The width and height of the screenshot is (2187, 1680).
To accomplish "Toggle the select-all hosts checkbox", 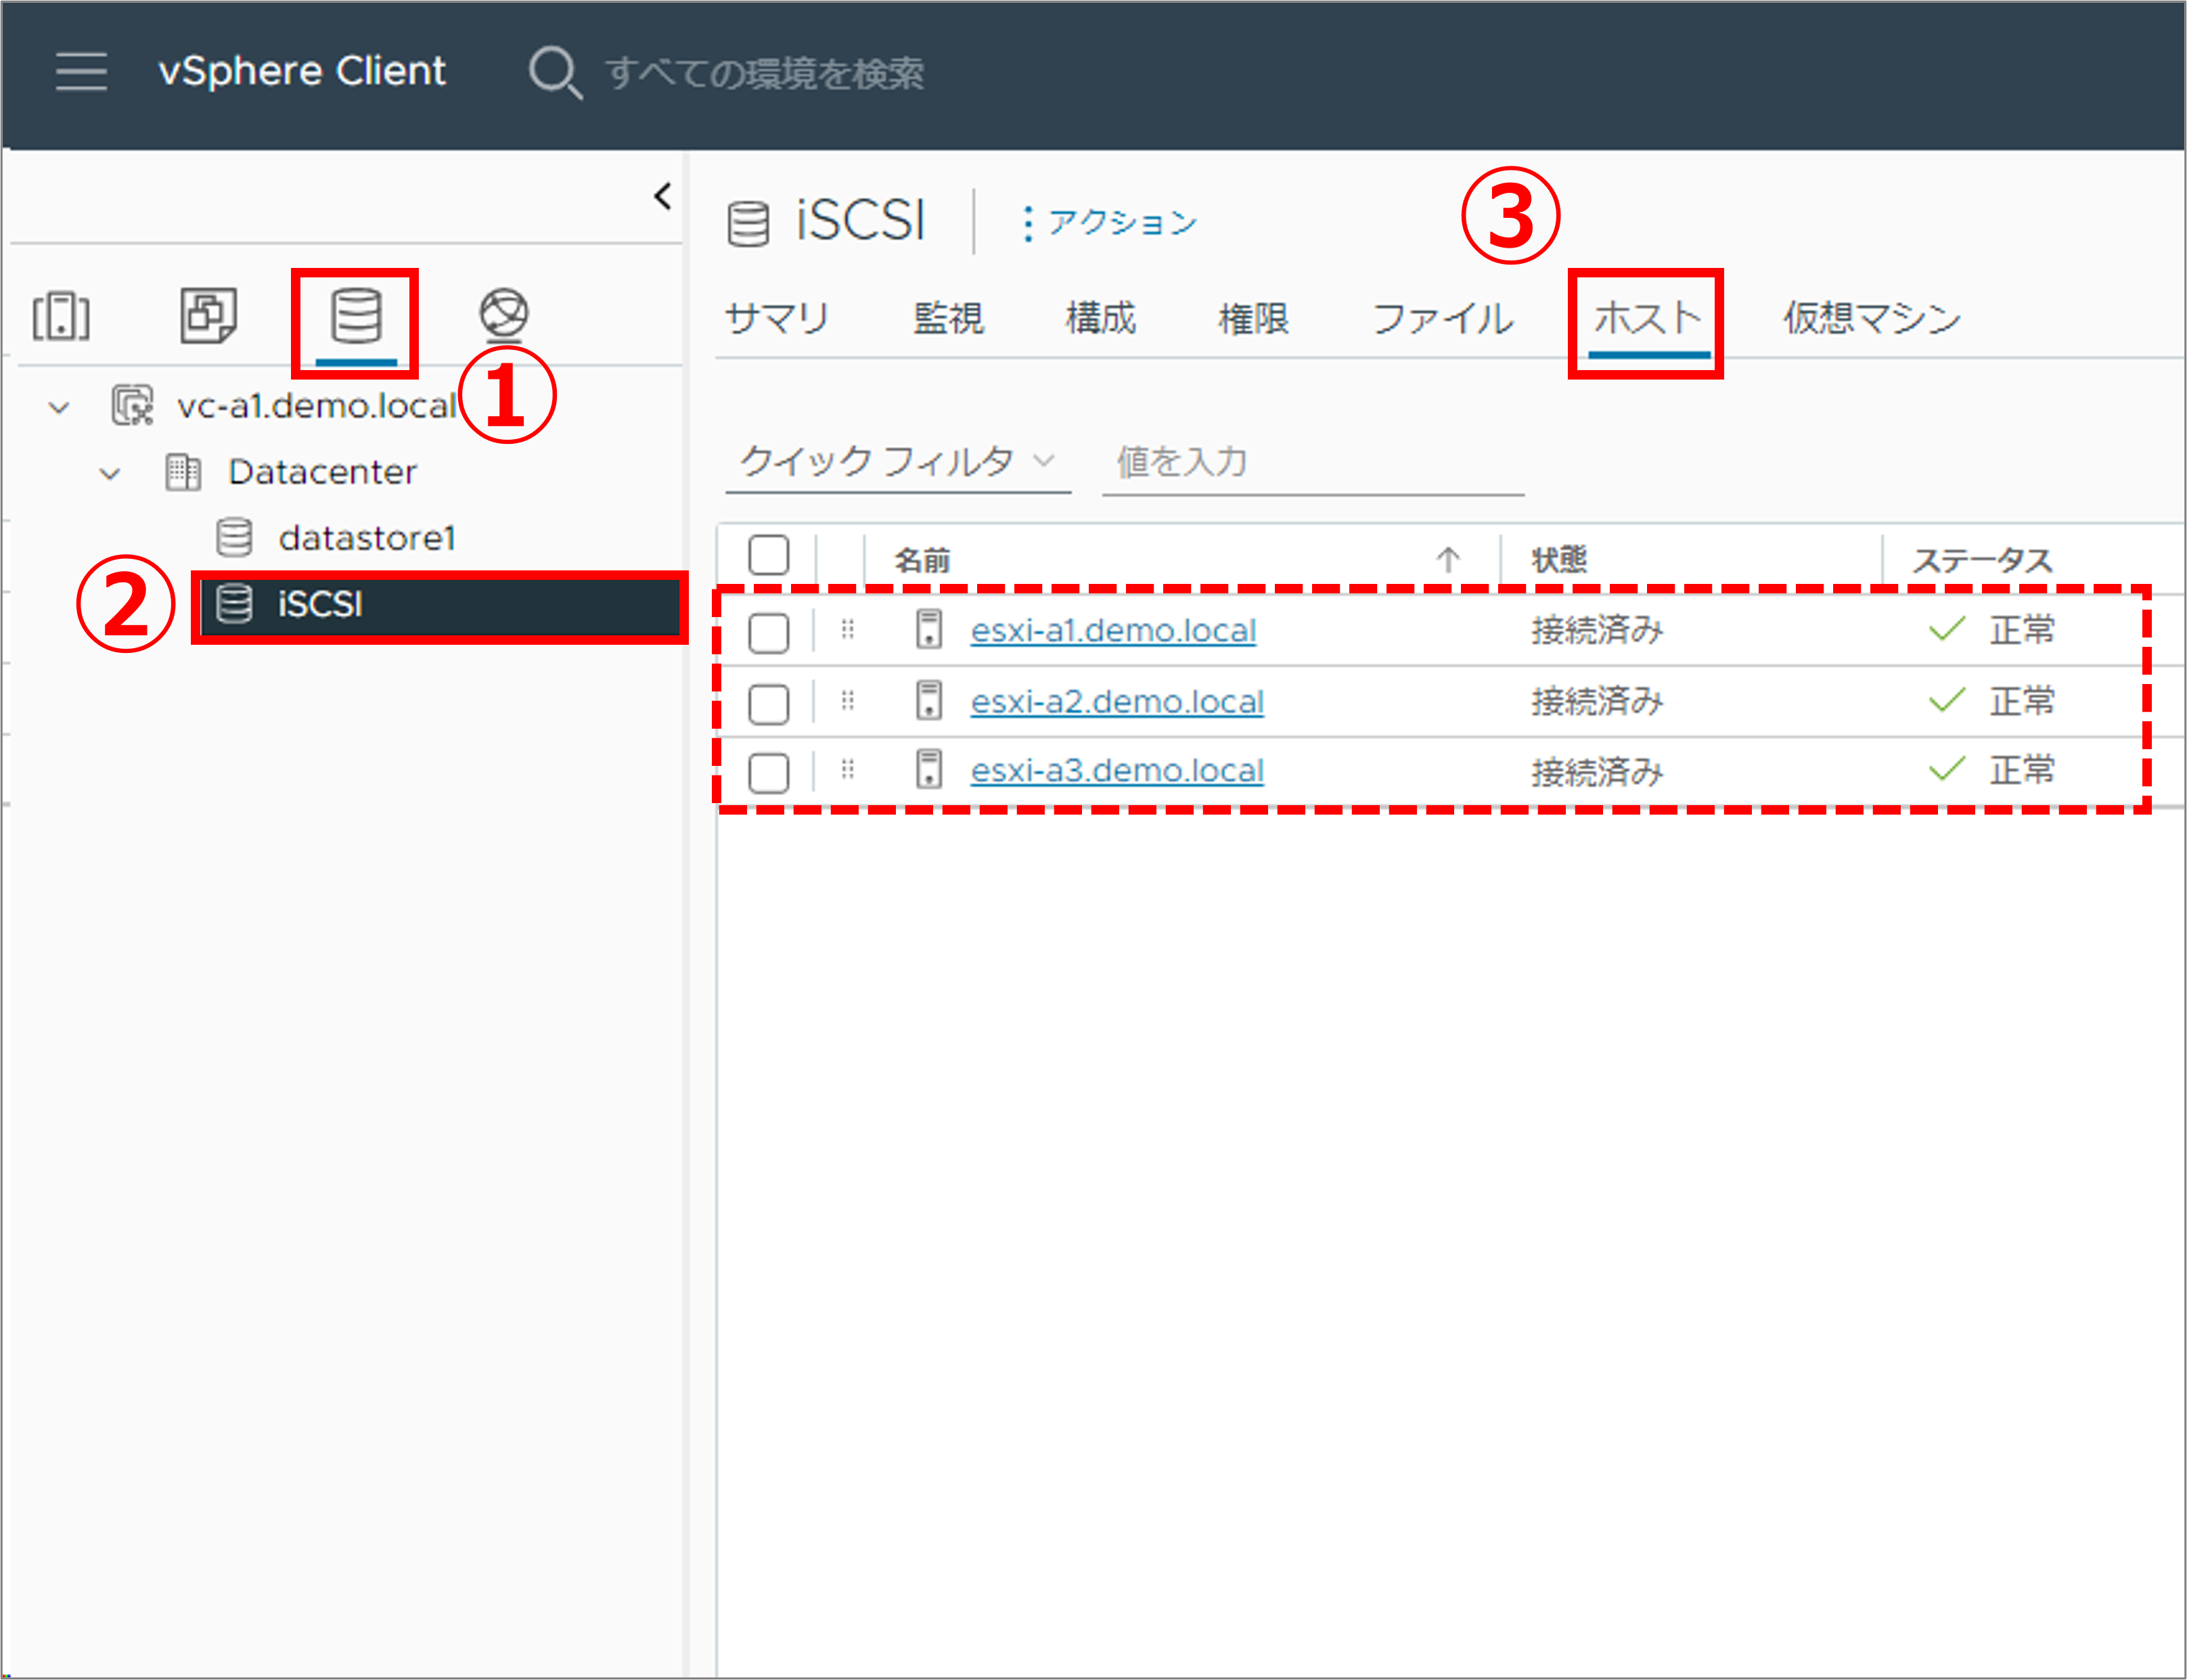I will pos(769,555).
